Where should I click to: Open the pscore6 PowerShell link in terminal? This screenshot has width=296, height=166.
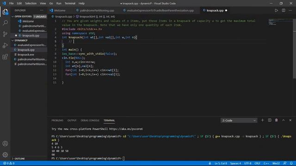coord(126,129)
